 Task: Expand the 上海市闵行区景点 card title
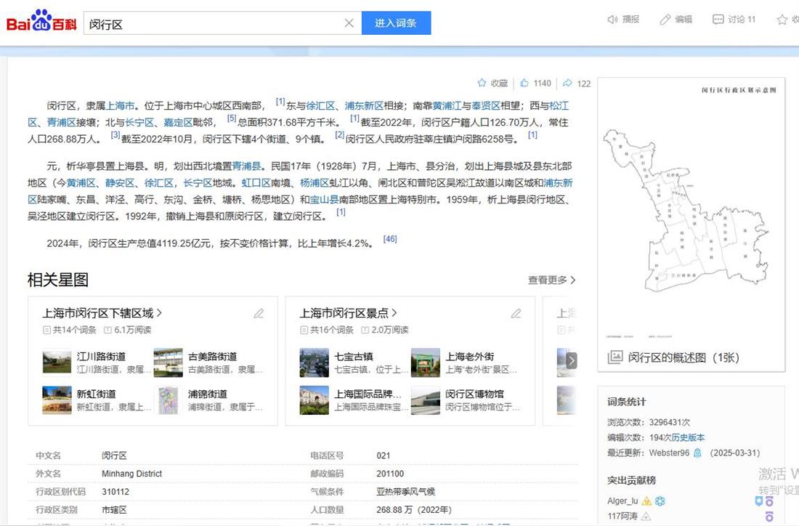[349, 313]
